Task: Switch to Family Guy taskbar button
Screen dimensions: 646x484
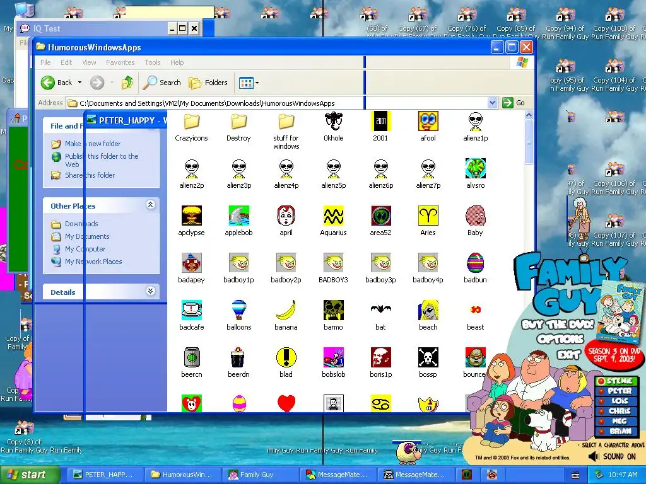Action: [262, 475]
